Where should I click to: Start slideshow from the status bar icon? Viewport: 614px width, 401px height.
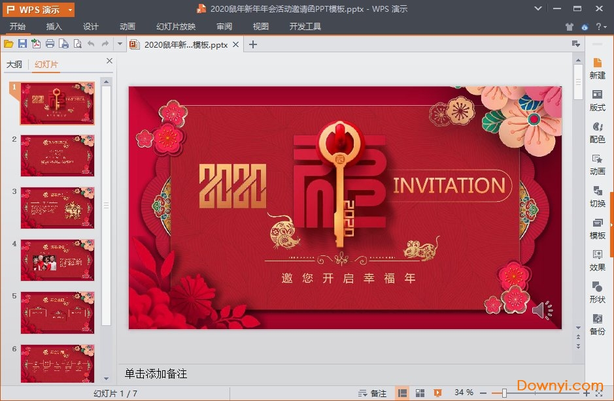437,393
